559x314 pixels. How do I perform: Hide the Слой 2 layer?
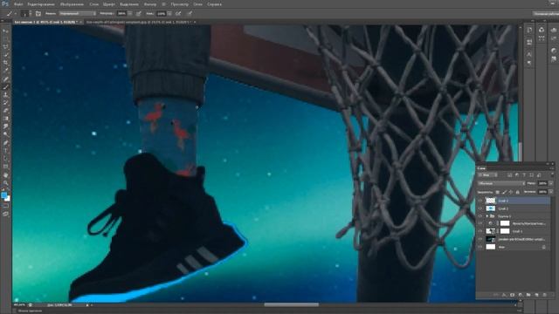point(480,208)
